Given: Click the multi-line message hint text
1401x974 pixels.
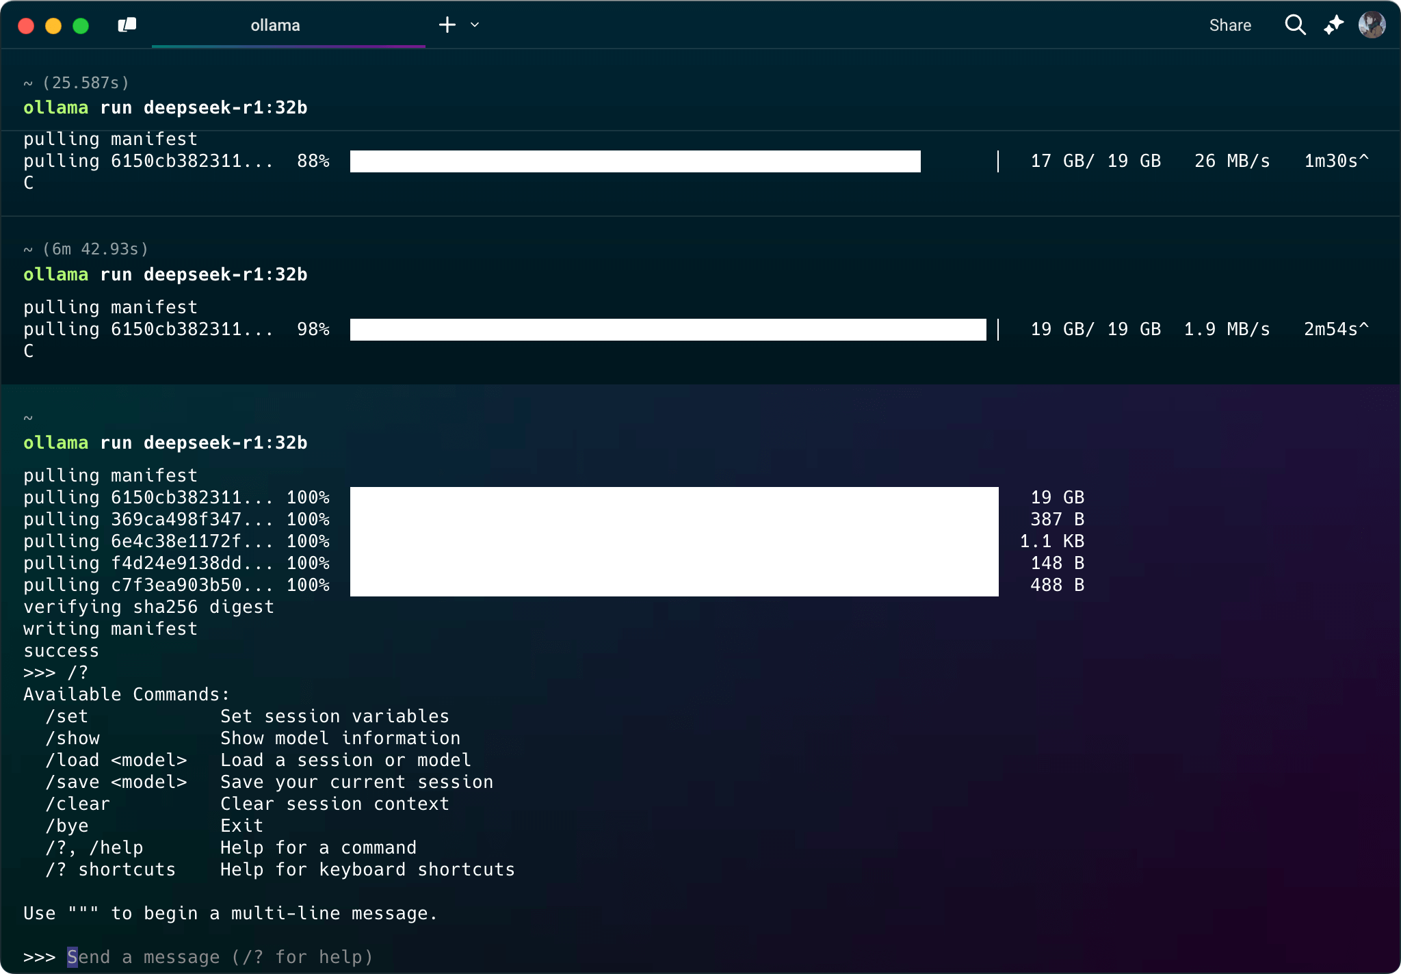Looking at the screenshot, I should (231, 913).
